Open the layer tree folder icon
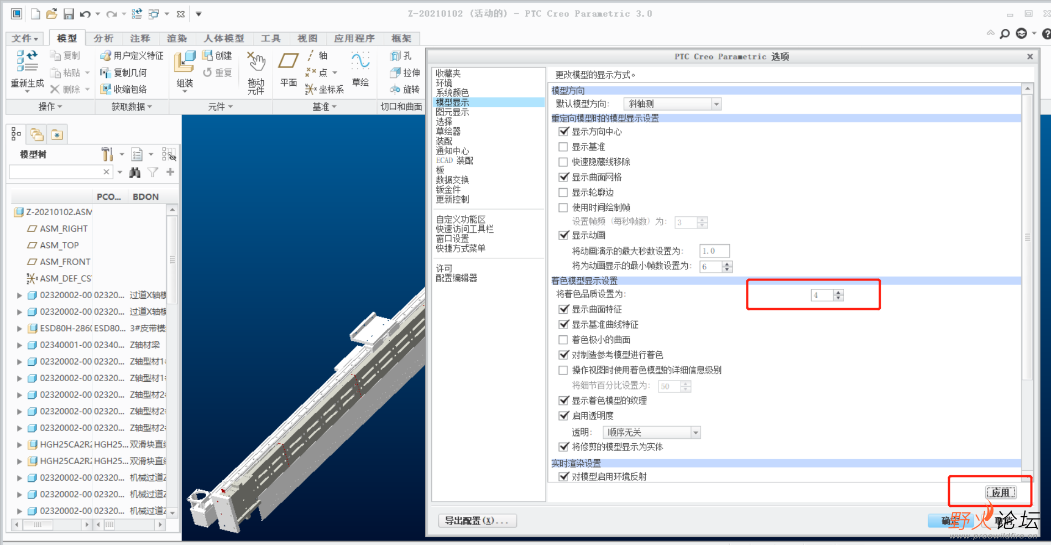Image resolution: width=1051 pixels, height=545 pixels. (x=36, y=134)
